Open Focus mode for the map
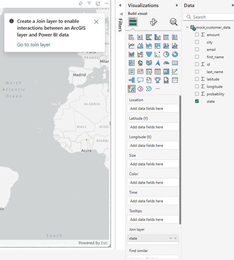The height and width of the screenshot is (260, 234). coord(98,3)
